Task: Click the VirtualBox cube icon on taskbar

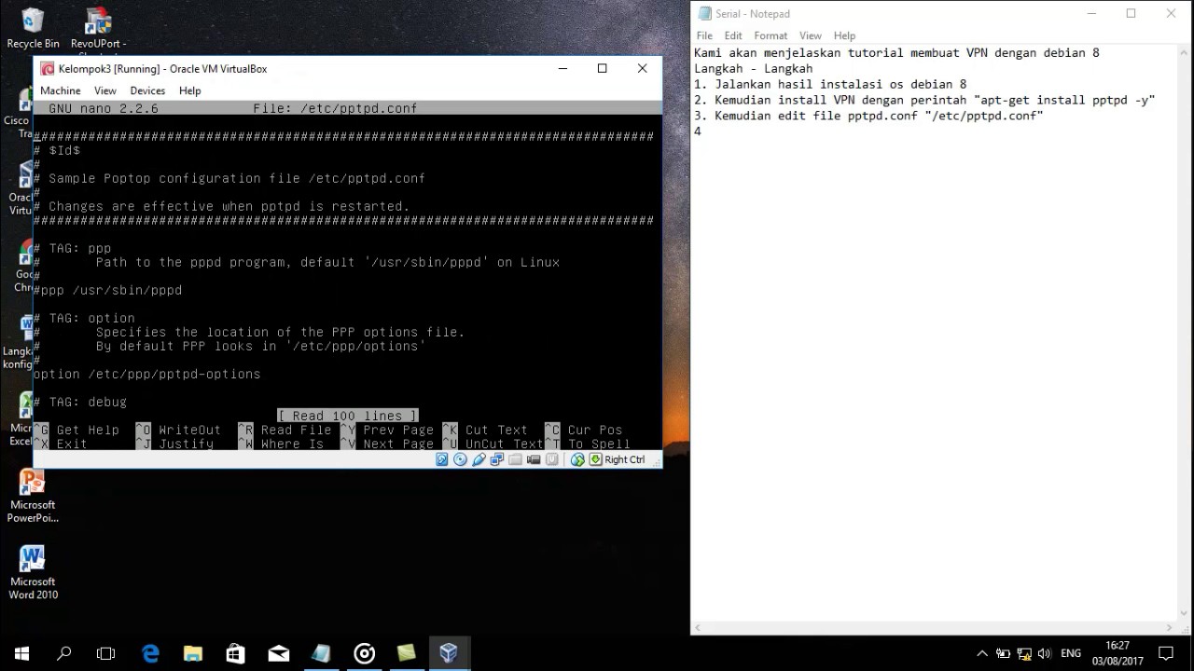Action: click(x=449, y=653)
